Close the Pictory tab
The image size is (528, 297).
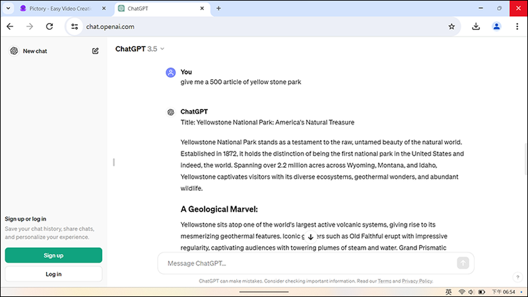[104, 8]
